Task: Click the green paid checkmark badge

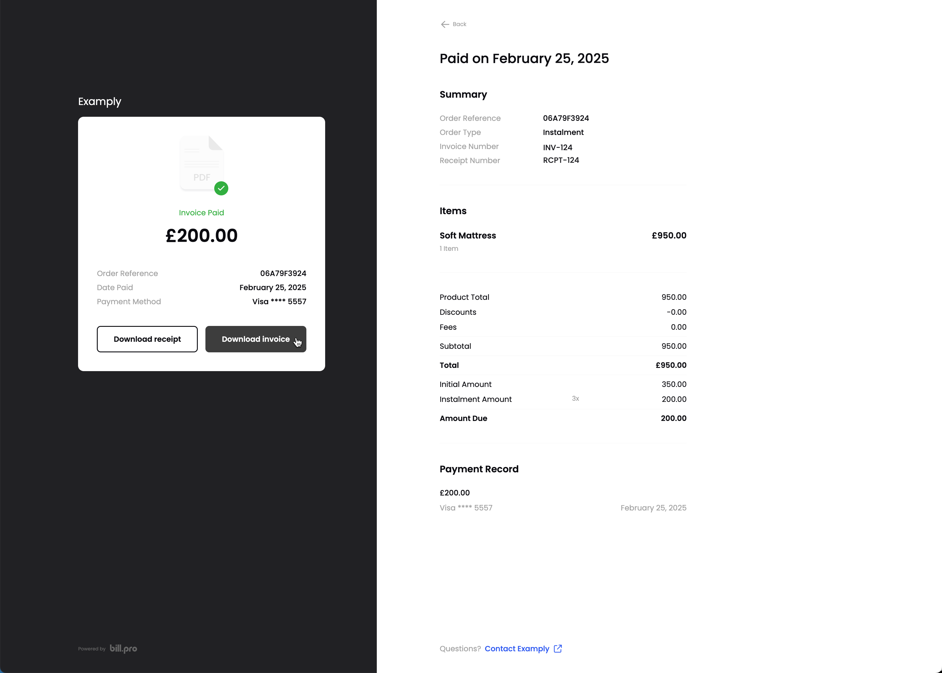Action: click(221, 188)
